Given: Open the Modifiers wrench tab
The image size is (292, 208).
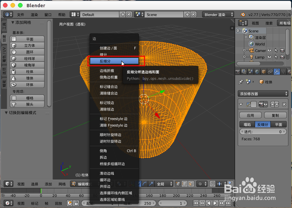Looking at the screenshot, I should click(x=277, y=72).
